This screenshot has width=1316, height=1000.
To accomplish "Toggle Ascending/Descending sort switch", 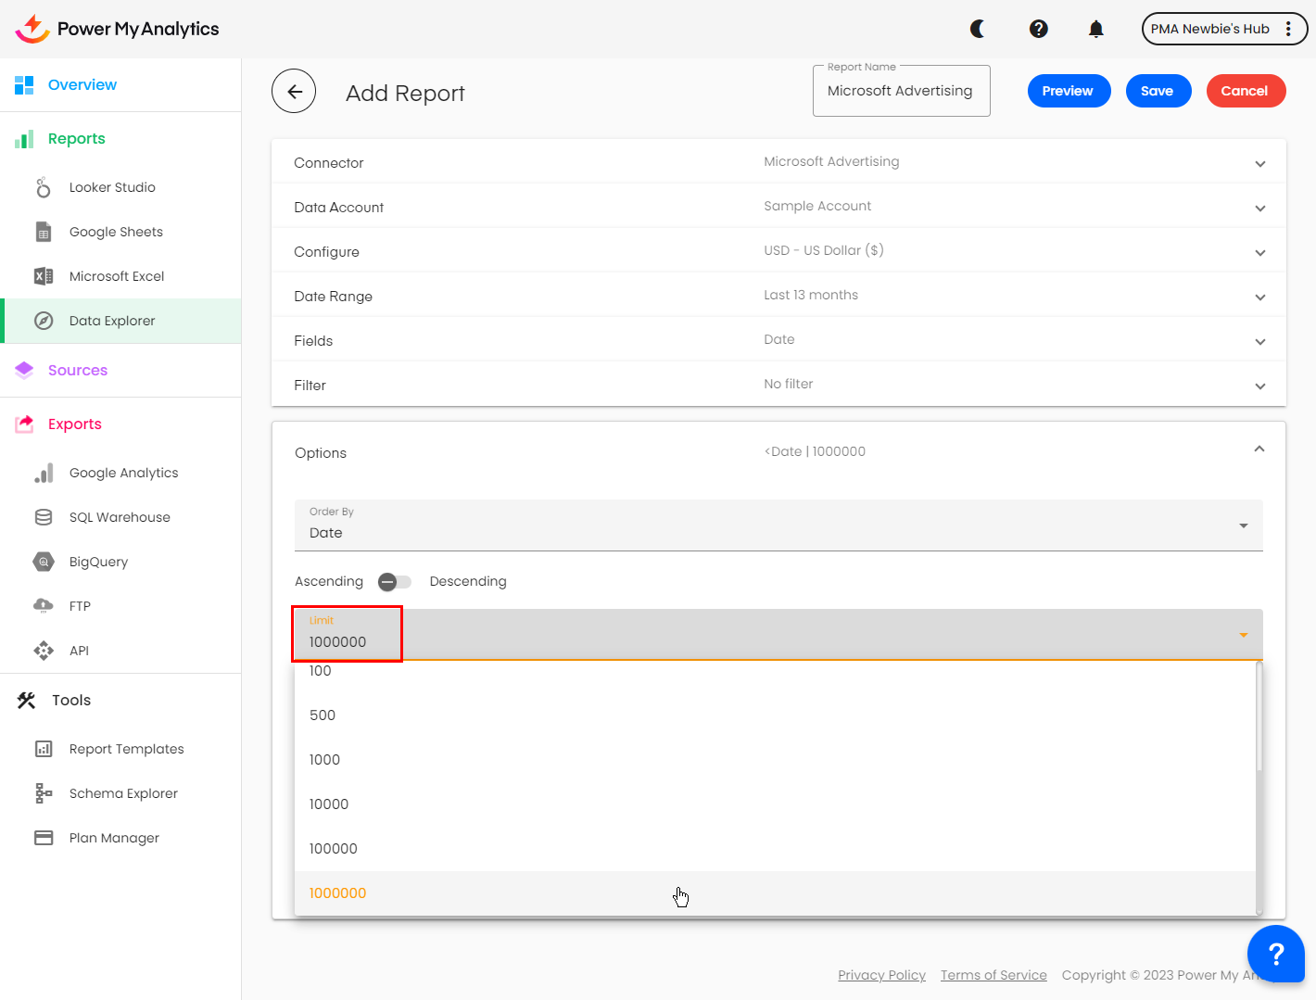I will 395,582.
